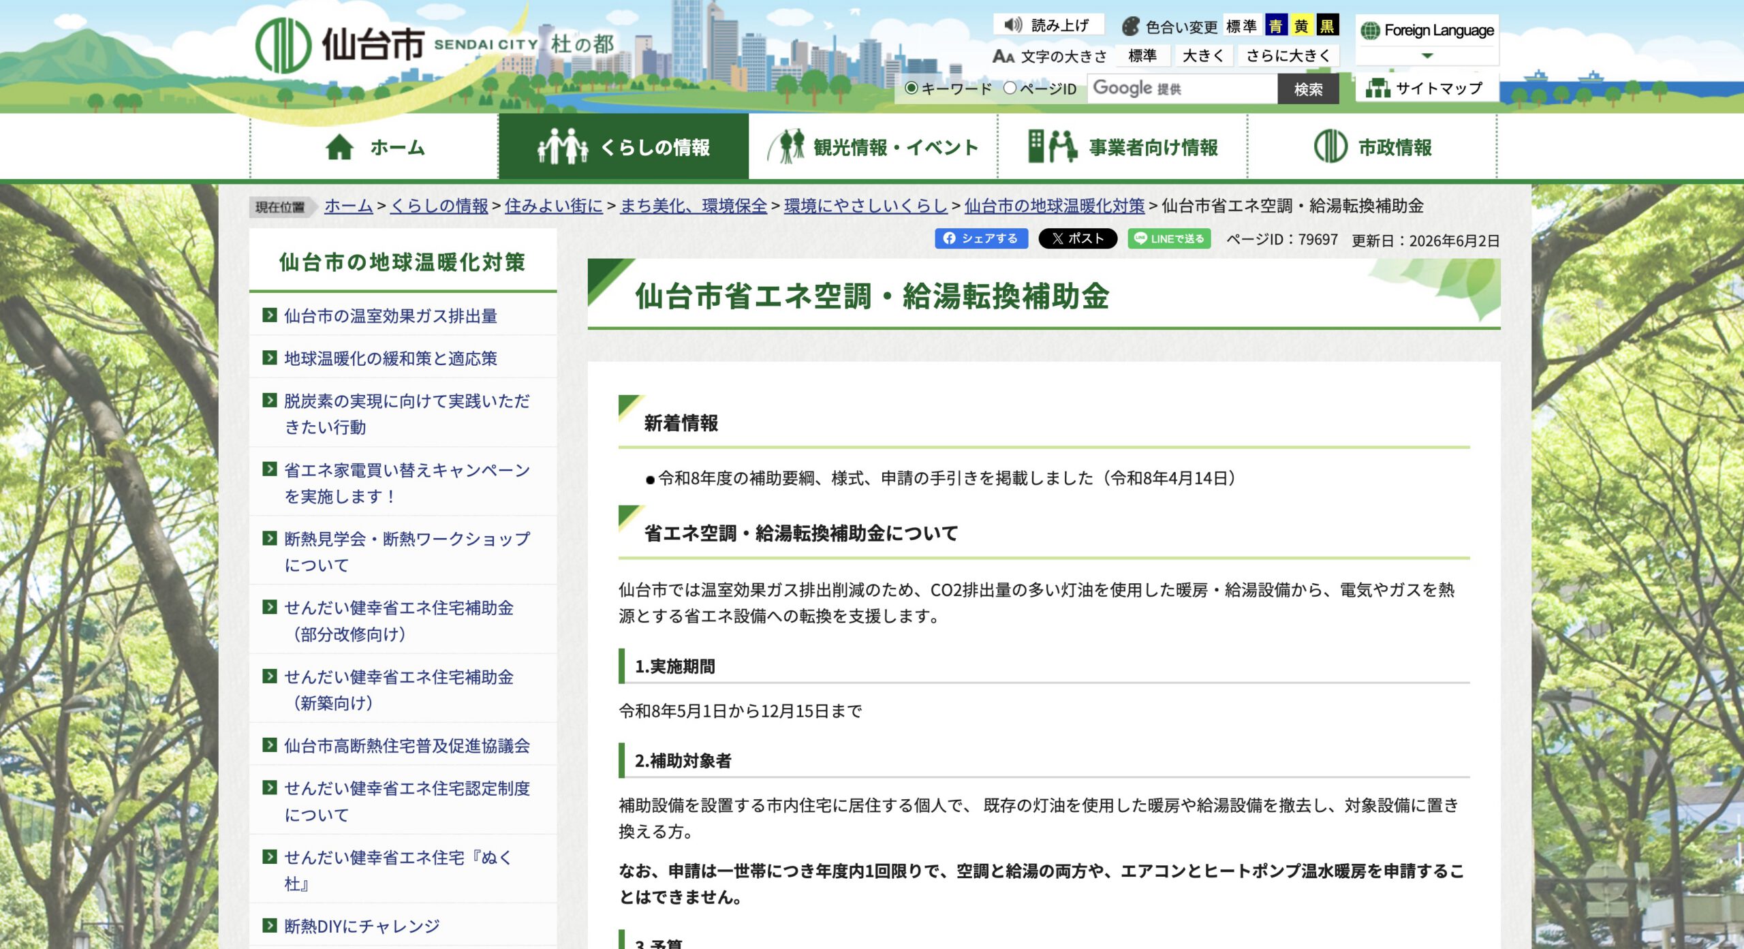The width and height of the screenshot is (1744, 949).
Task: Click the 検索 search button
Action: 1308,89
